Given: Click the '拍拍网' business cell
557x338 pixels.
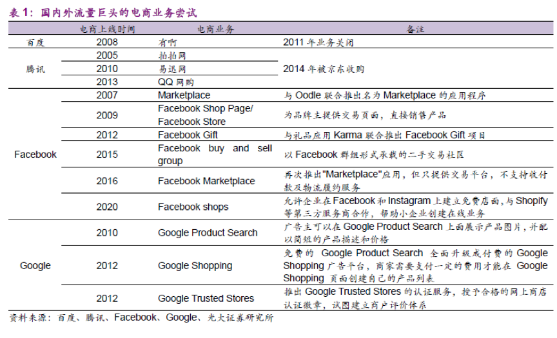Looking at the screenshot, I should click(x=172, y=55).
